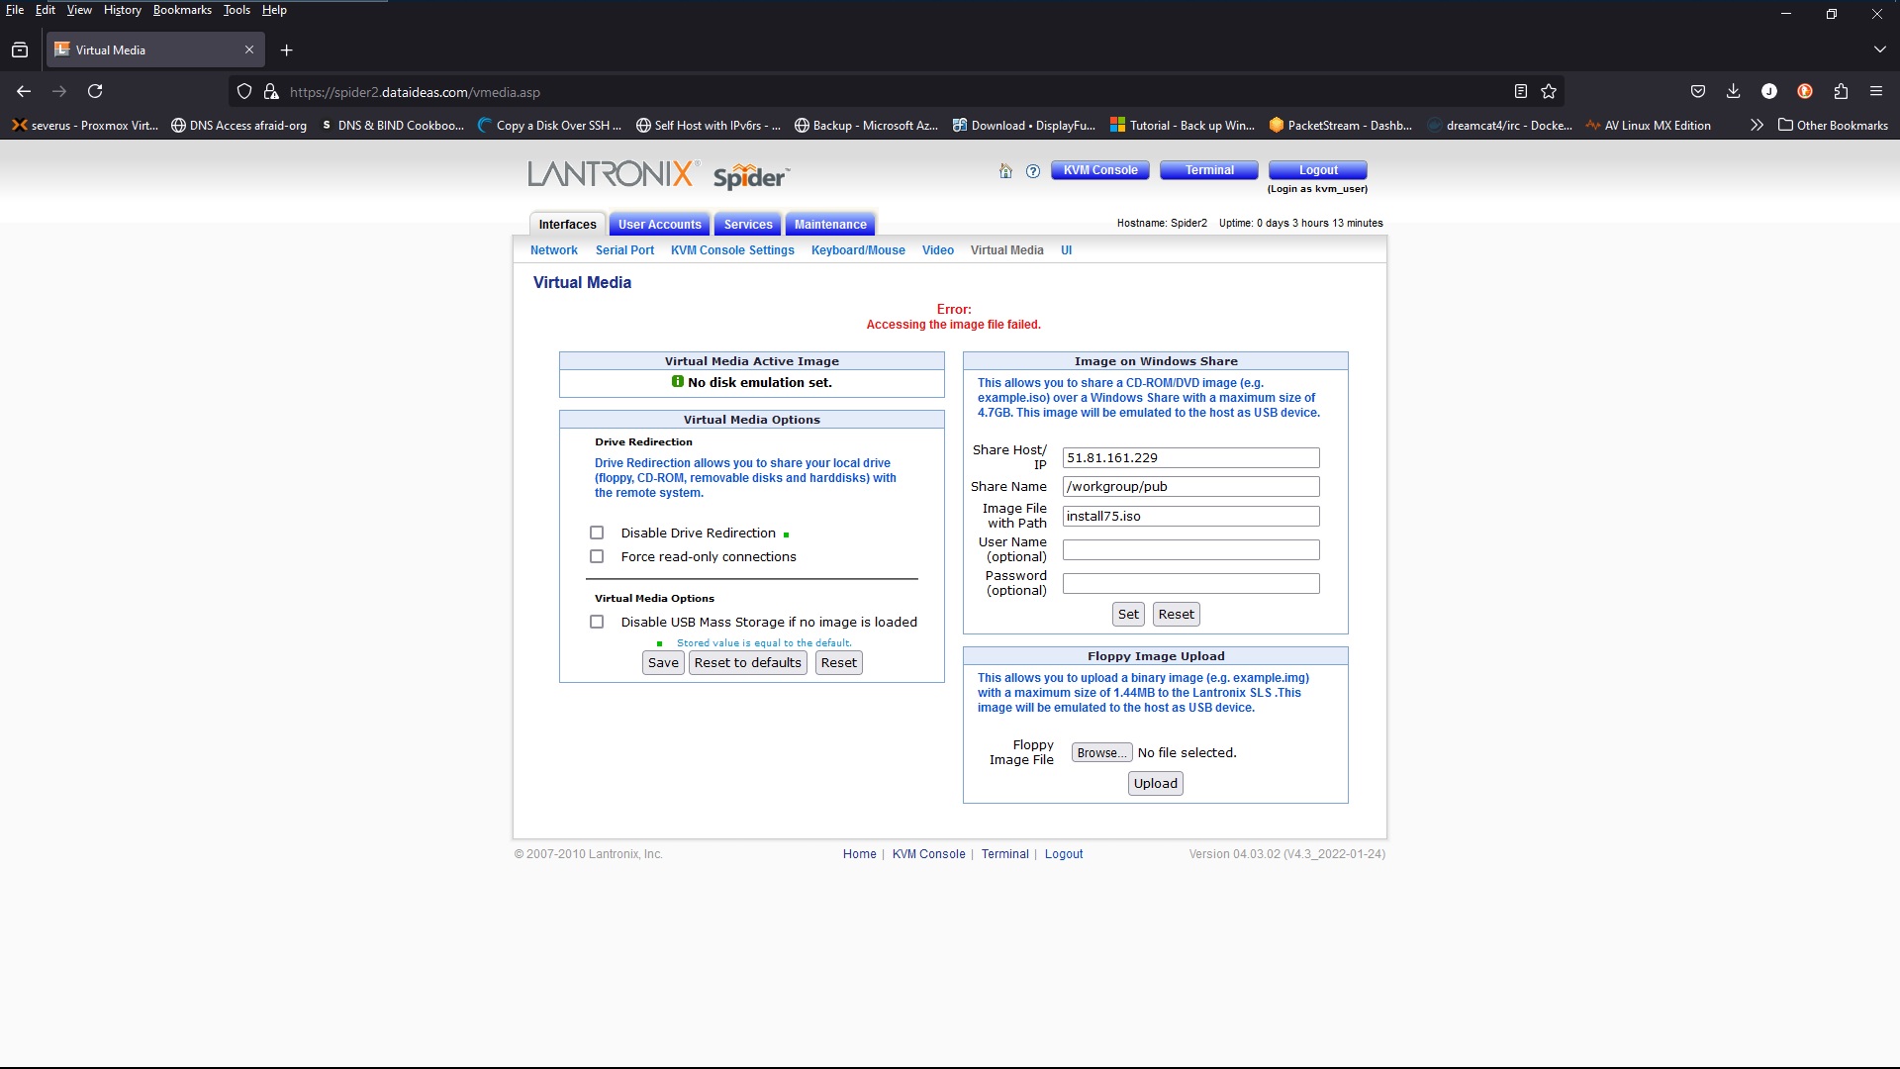Check Force read-only connections

[597, 556]
